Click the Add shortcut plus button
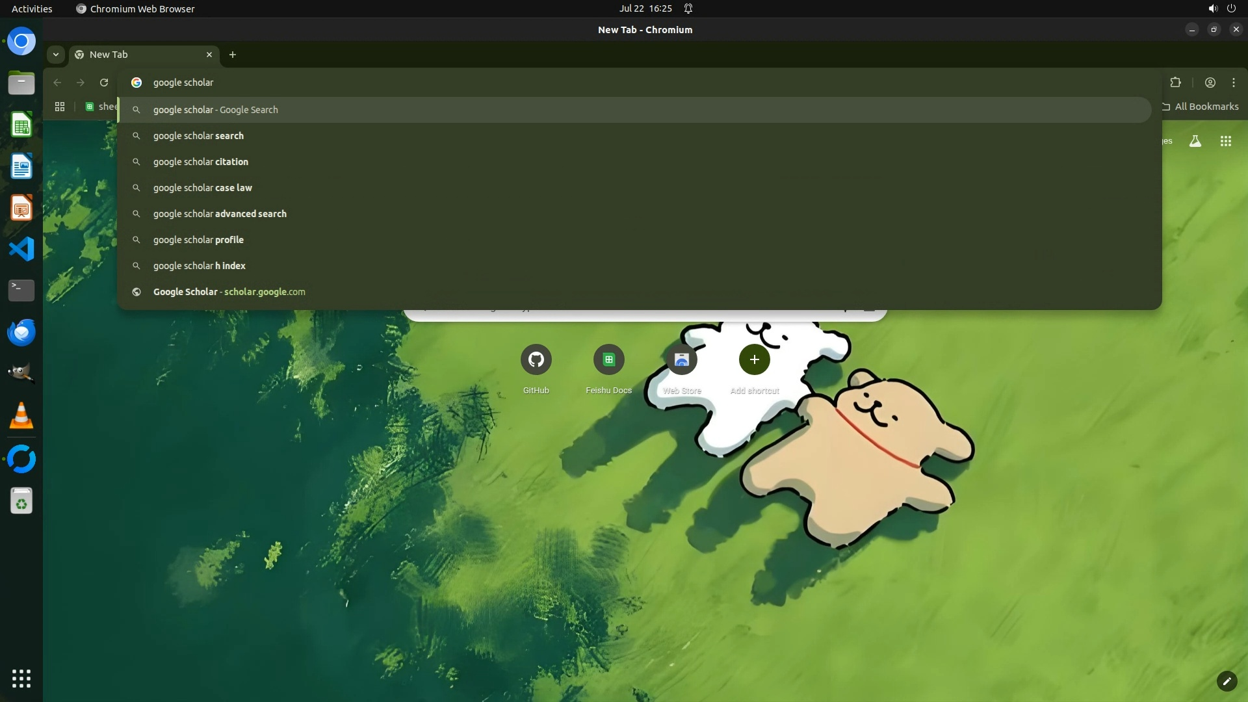1248x702 pixels. click(x=754, y=359)
